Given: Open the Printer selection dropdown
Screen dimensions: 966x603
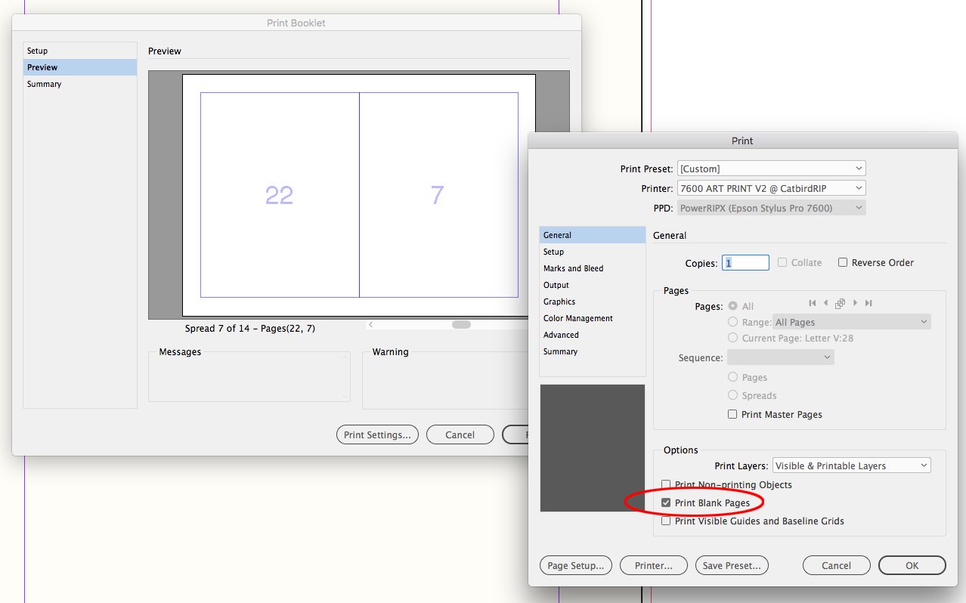Looking at the screenshot, I should click(x=770, y=187).
